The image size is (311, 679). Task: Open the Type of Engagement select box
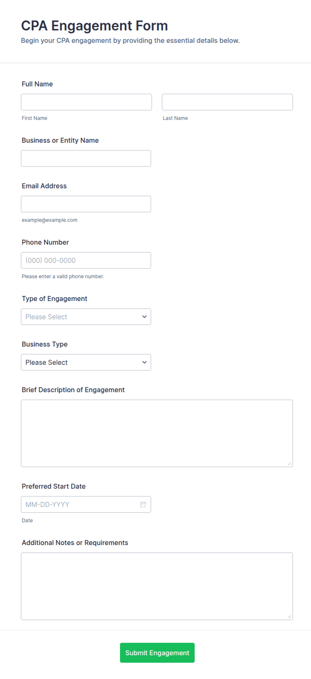click(x=86, y=317)
